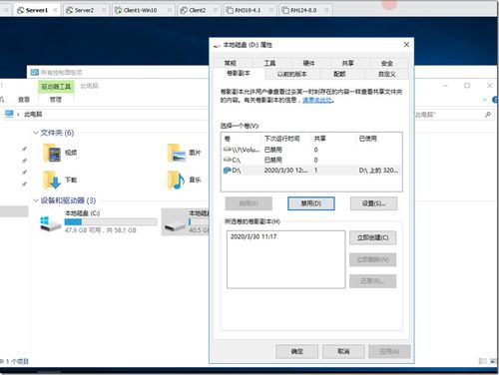Click the Settings (S)... button
This screenshot has width=499, height=375.
(373, 203)
